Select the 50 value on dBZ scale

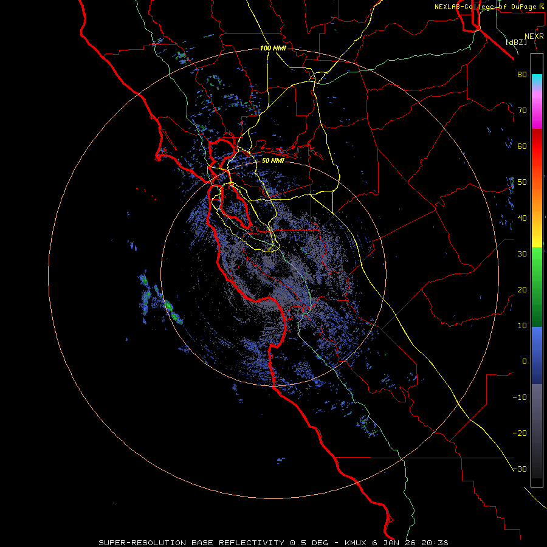point(522,182)
